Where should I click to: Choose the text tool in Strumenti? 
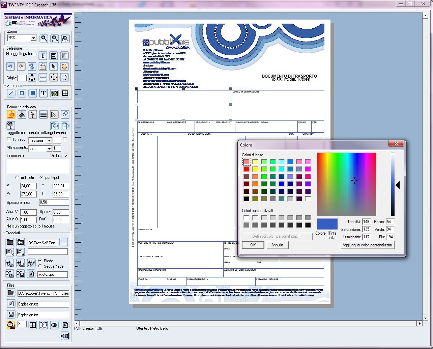[x=44, y=93]
